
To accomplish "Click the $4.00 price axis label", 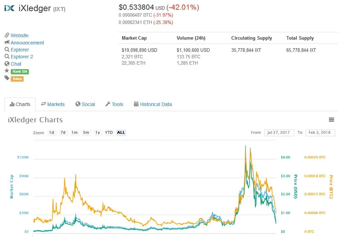I will [286, 157].
